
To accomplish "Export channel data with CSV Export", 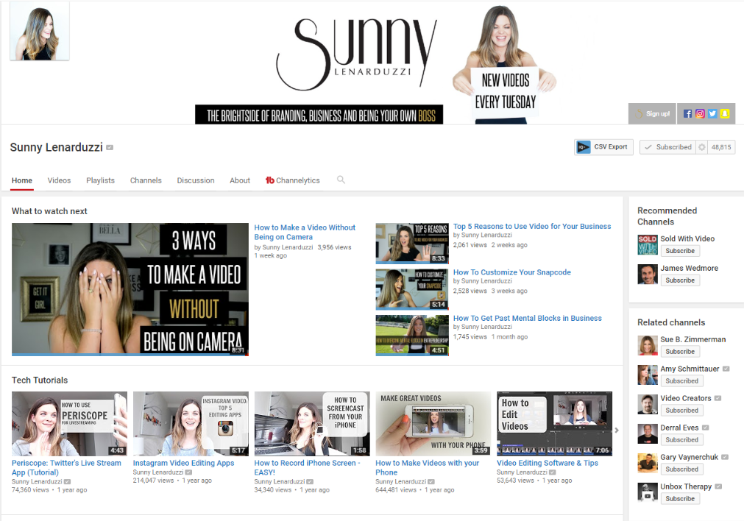I will [x=603, y=147].
